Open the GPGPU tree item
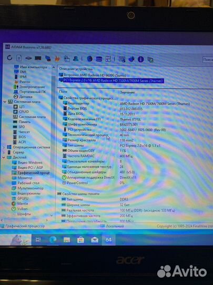This screenshot has width=213, height=285. (23, 198)
